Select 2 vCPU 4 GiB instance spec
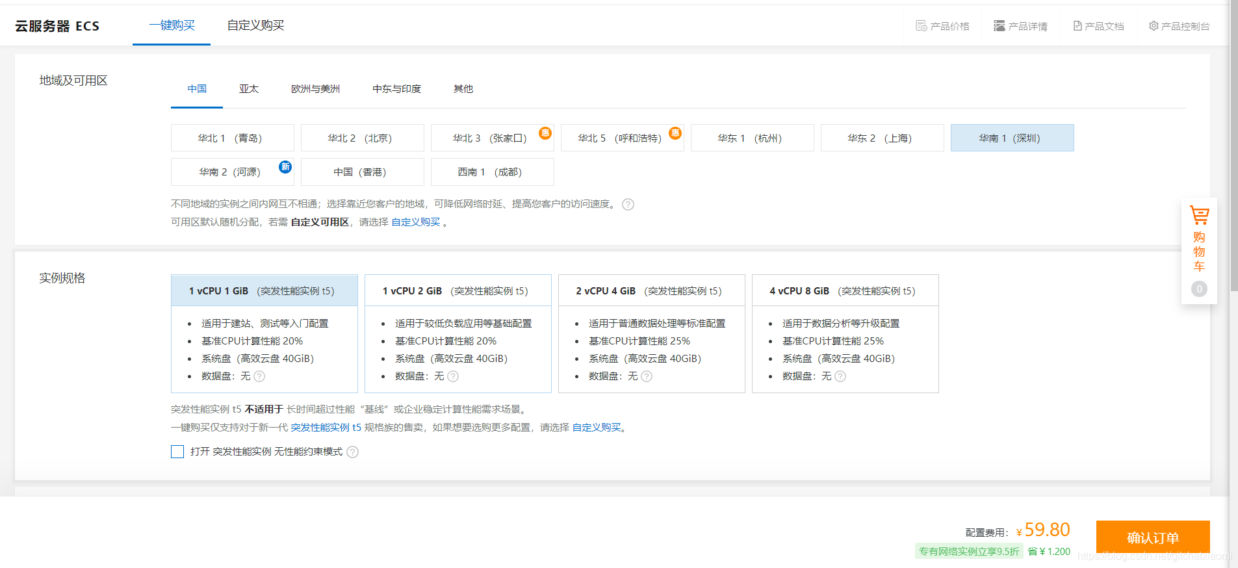The width and height of the screenshot is (1238, 568). (652, 333)
